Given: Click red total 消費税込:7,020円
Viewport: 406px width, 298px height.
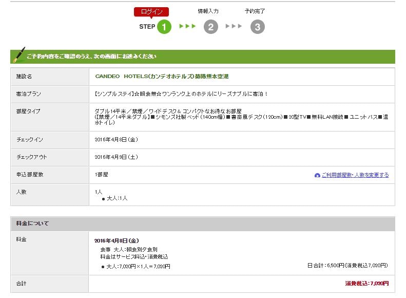Looking at the screenshot, I should click(x=366, y=284).
